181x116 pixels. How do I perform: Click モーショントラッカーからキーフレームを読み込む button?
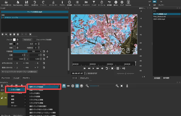pos(19,71)
